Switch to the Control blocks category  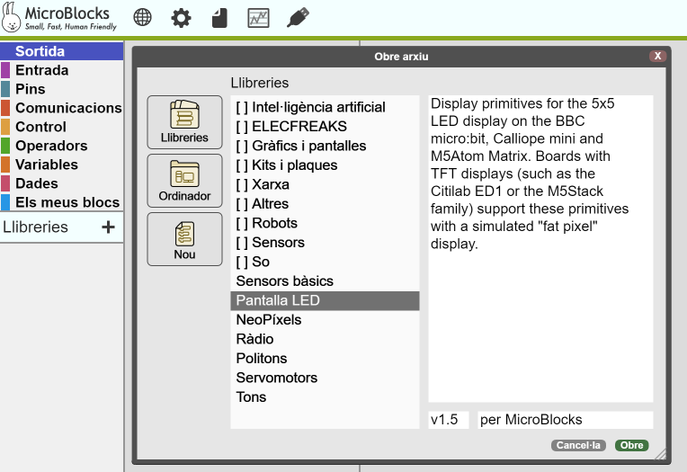[x=40, y=127]
